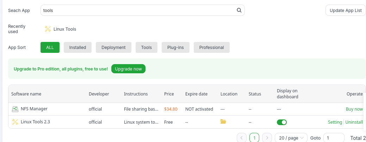Select the ALL app sort tab
This screenshot has width=366, height=142.
pyautogui.click(x=50, y=47)
